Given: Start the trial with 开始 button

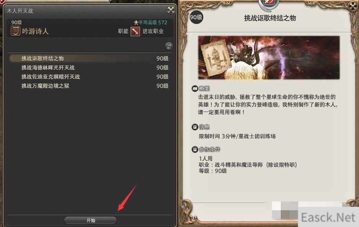Looking at the screenshot, I should point(90,221).
